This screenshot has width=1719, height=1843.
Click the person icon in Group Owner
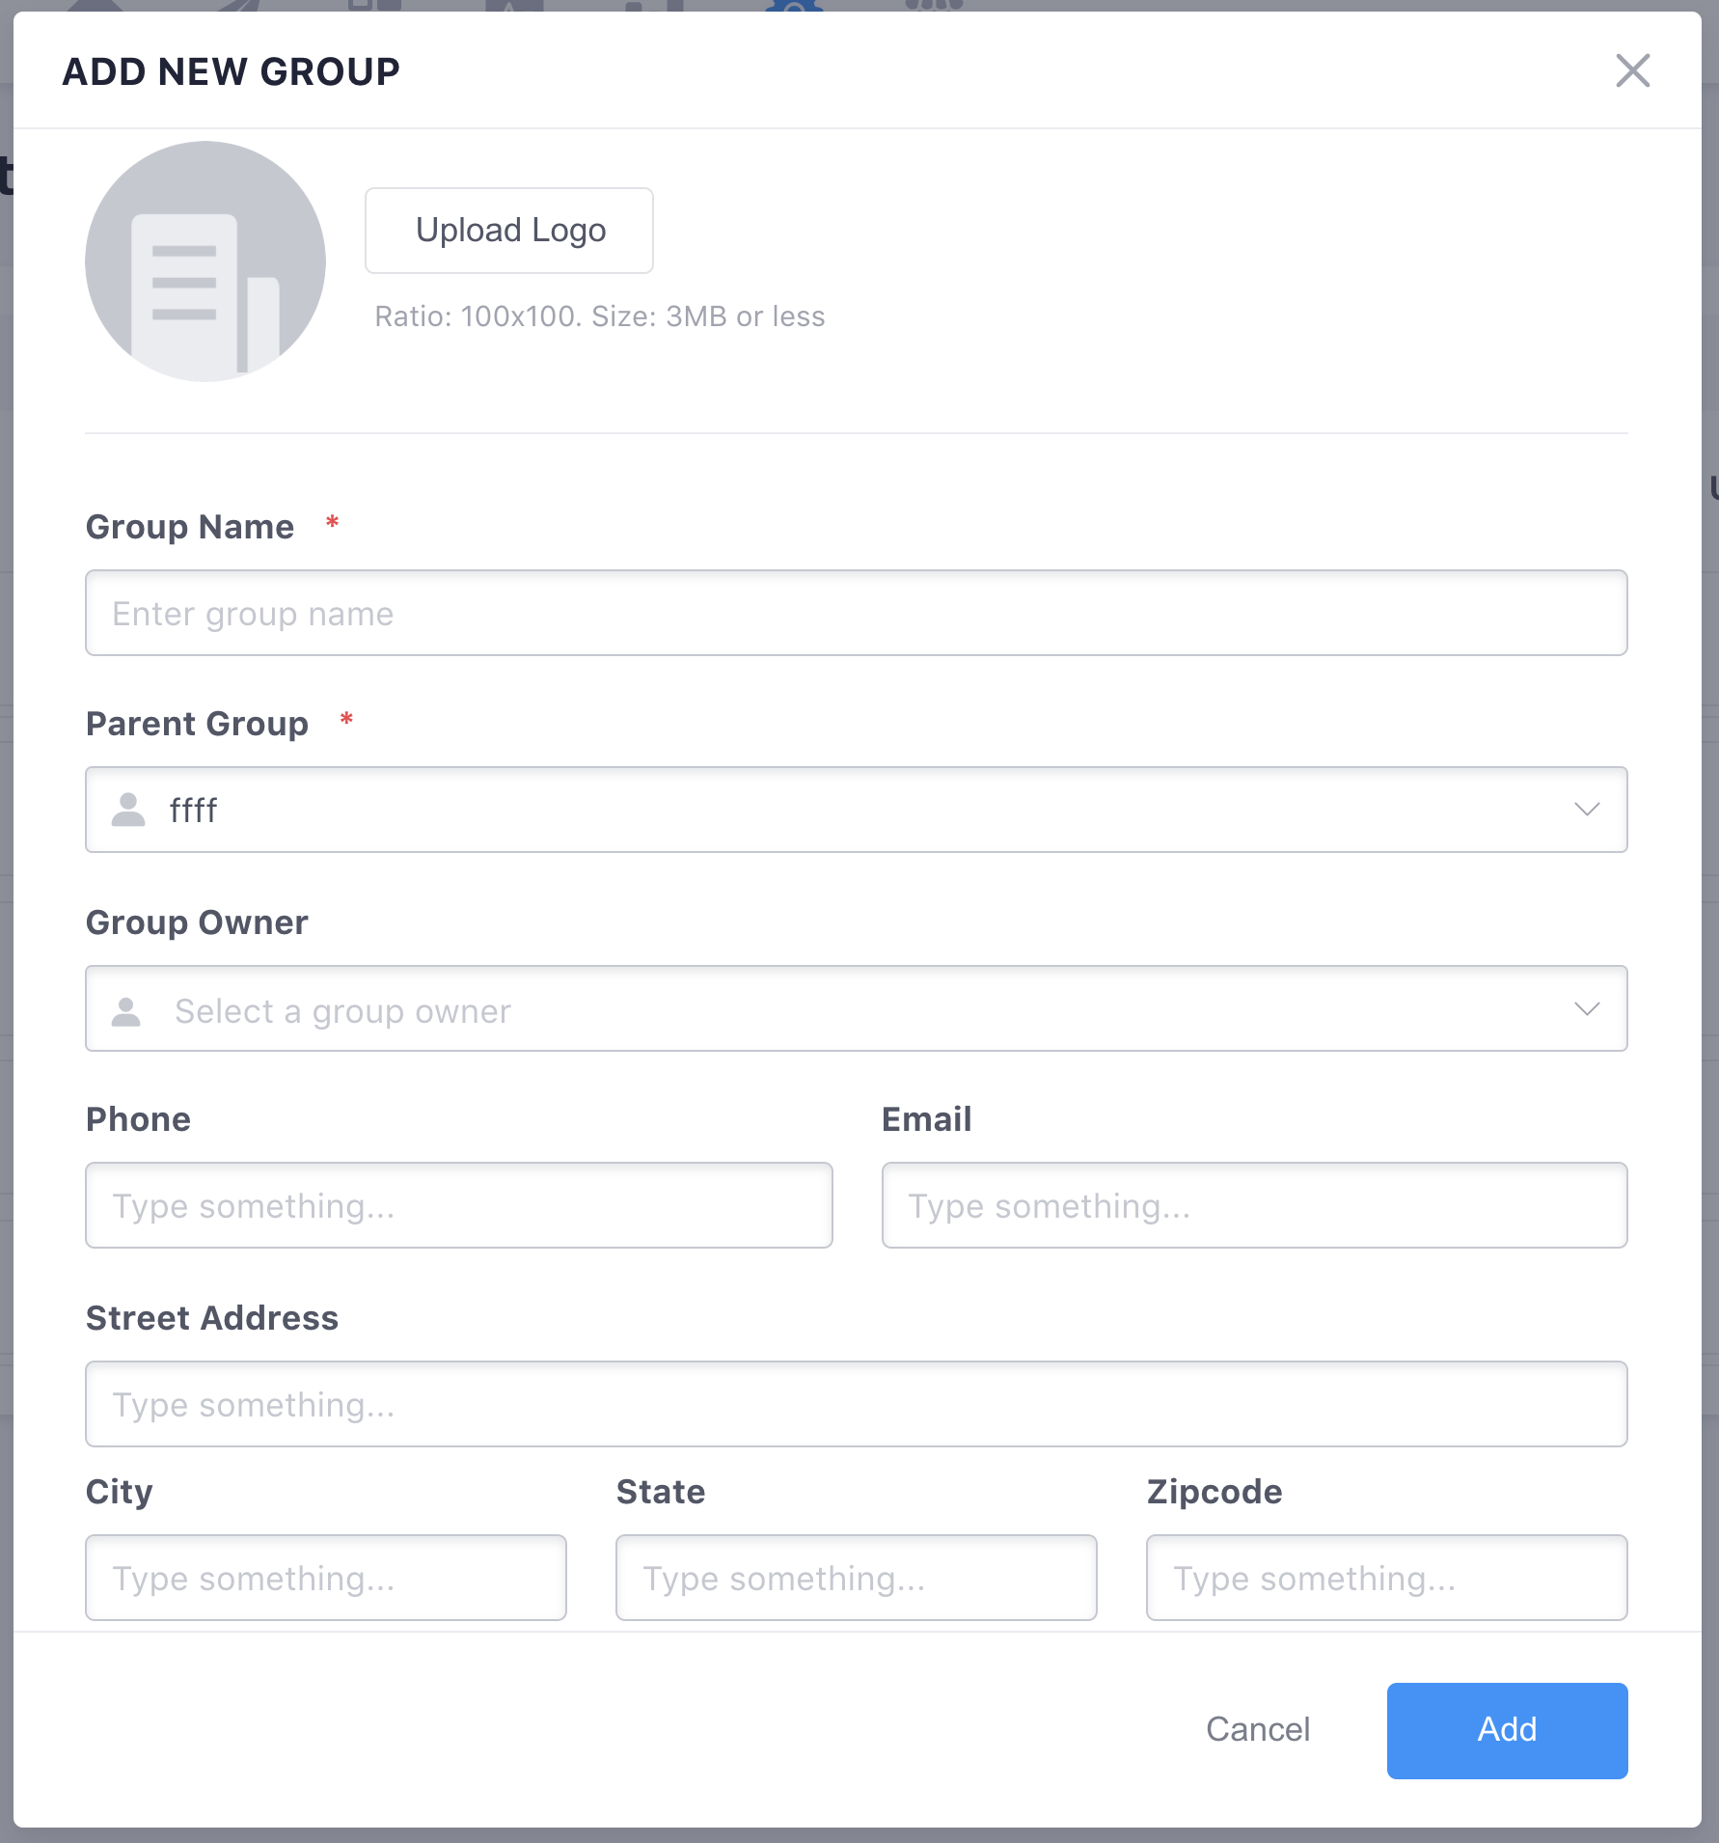126,1011
